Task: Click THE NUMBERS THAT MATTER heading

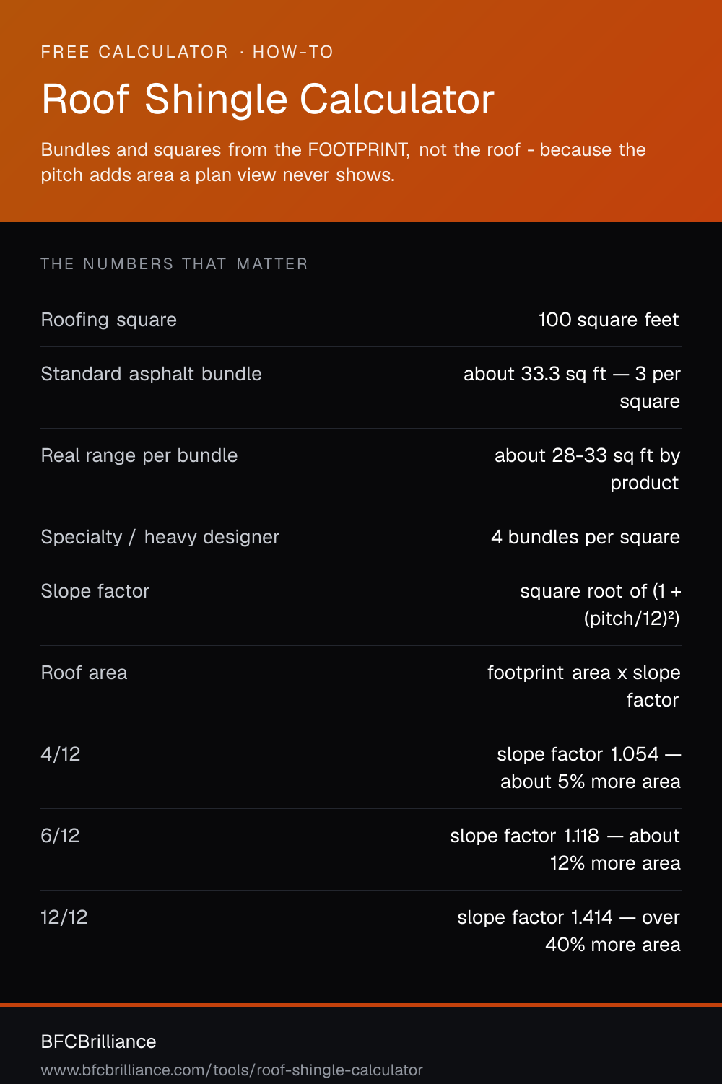Action: (174, 264)
